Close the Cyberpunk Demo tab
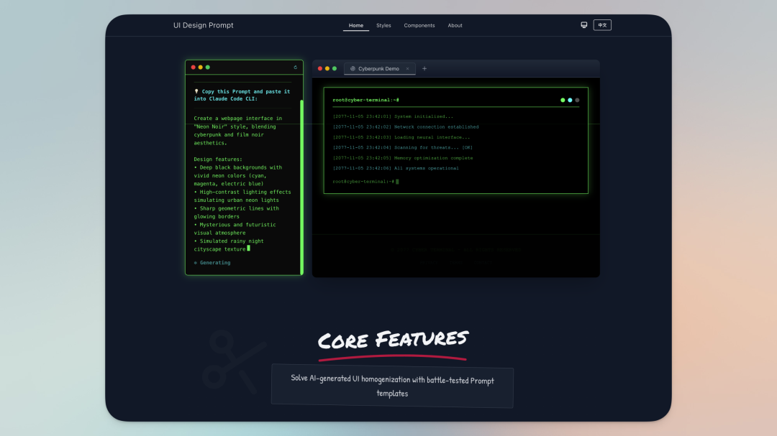 click(407, 69)
